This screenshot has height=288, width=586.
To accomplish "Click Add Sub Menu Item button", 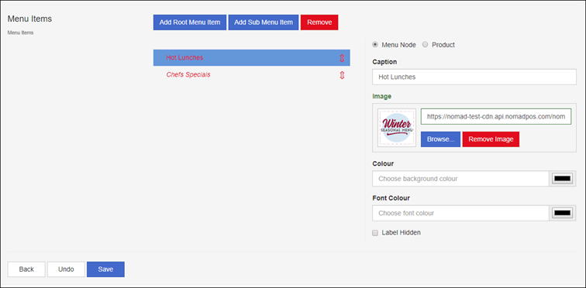I will [264, 22].
